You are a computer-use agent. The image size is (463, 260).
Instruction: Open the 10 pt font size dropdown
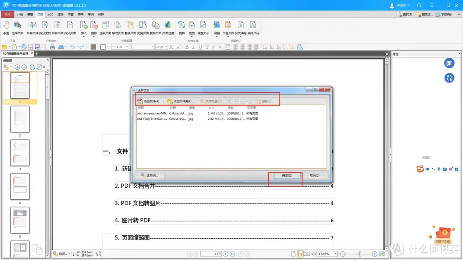[166, 47]
